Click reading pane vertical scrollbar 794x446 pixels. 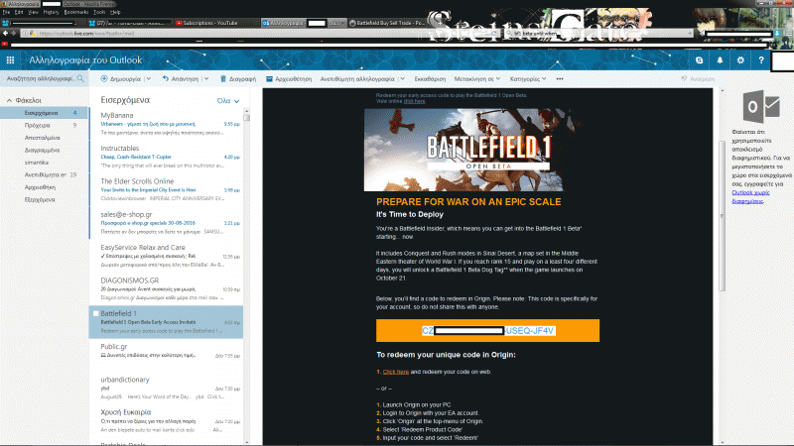(x=723, y=216)
